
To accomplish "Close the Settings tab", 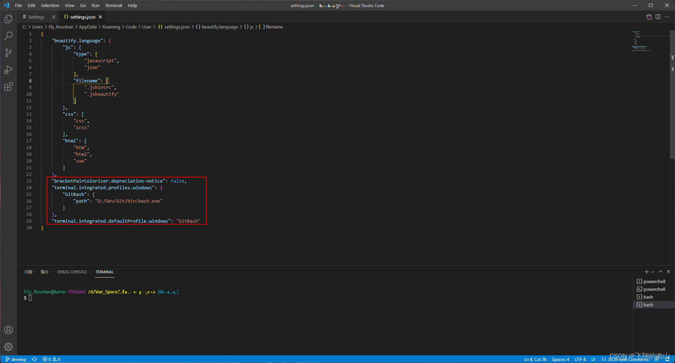I will (54, 17).
